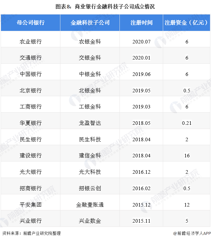
Task: Click the 金融科技子公司 column header
Action: pos(90,23)
